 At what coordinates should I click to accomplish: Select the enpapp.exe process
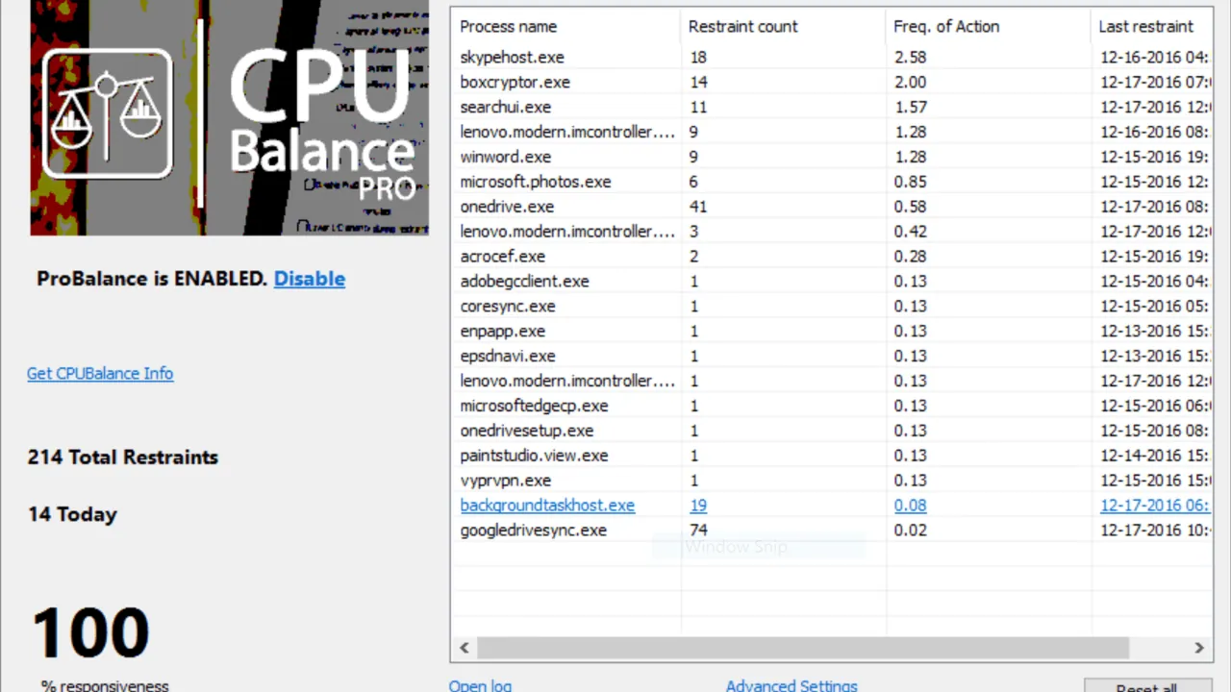502,333
